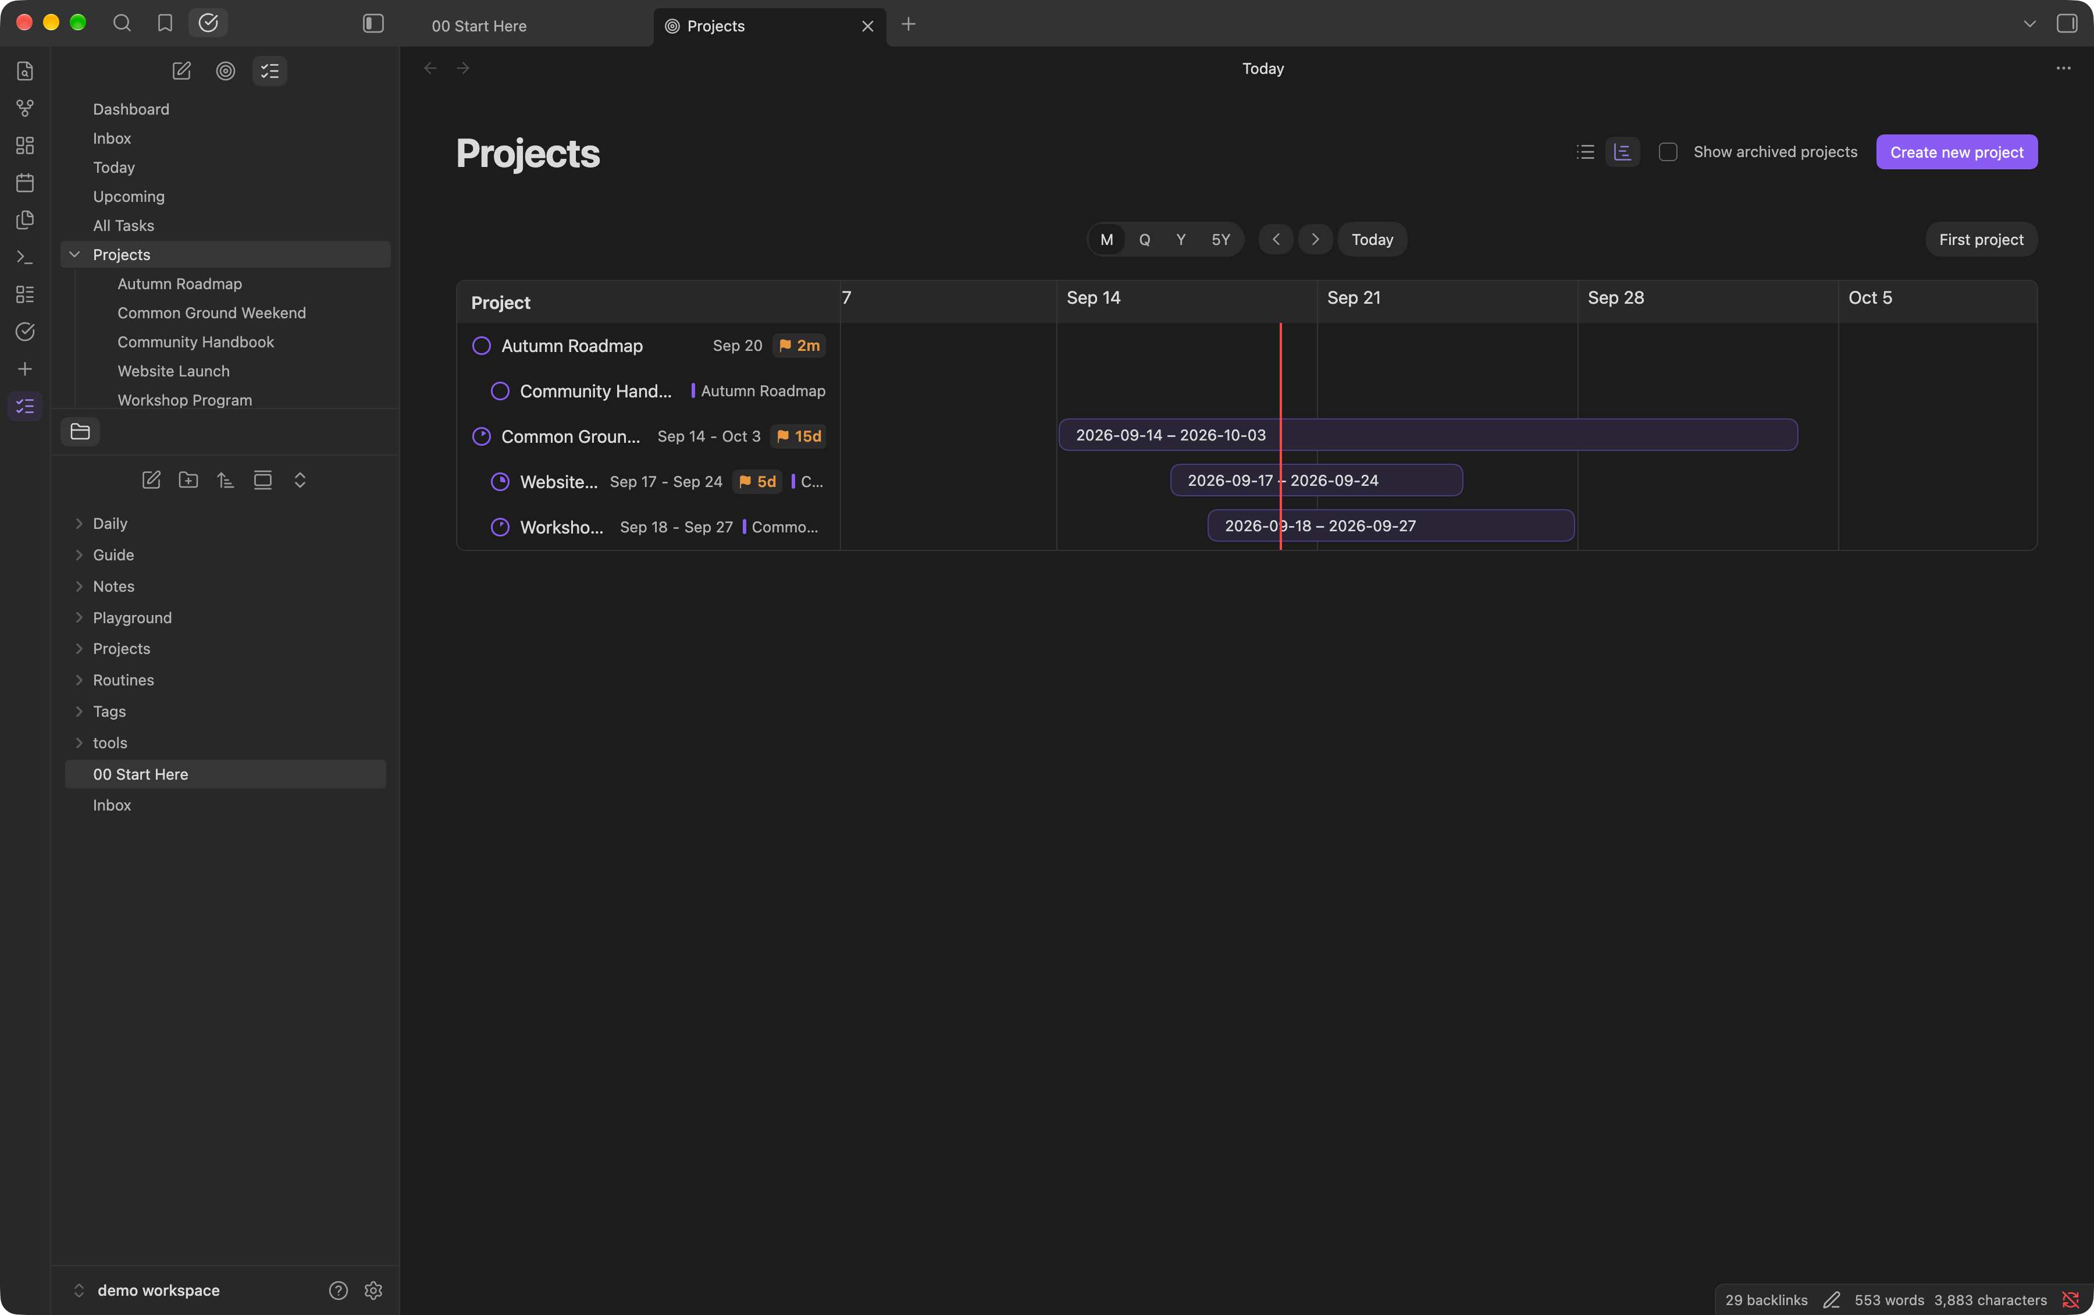The width and height of the screenshot is (2094, 1315).
Task: Click target projects icon in tasks panel
Action: pos(225,72)
